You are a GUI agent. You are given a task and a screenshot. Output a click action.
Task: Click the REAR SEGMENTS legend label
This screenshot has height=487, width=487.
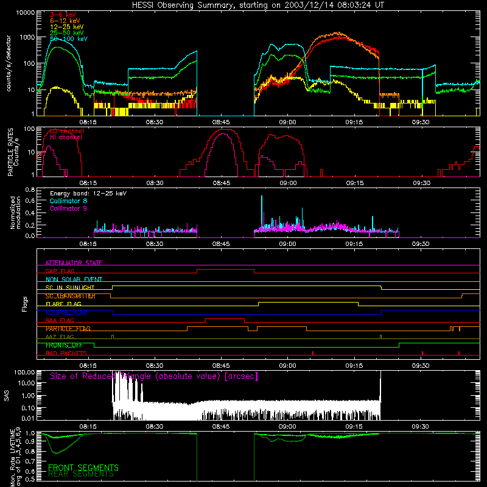81,474
